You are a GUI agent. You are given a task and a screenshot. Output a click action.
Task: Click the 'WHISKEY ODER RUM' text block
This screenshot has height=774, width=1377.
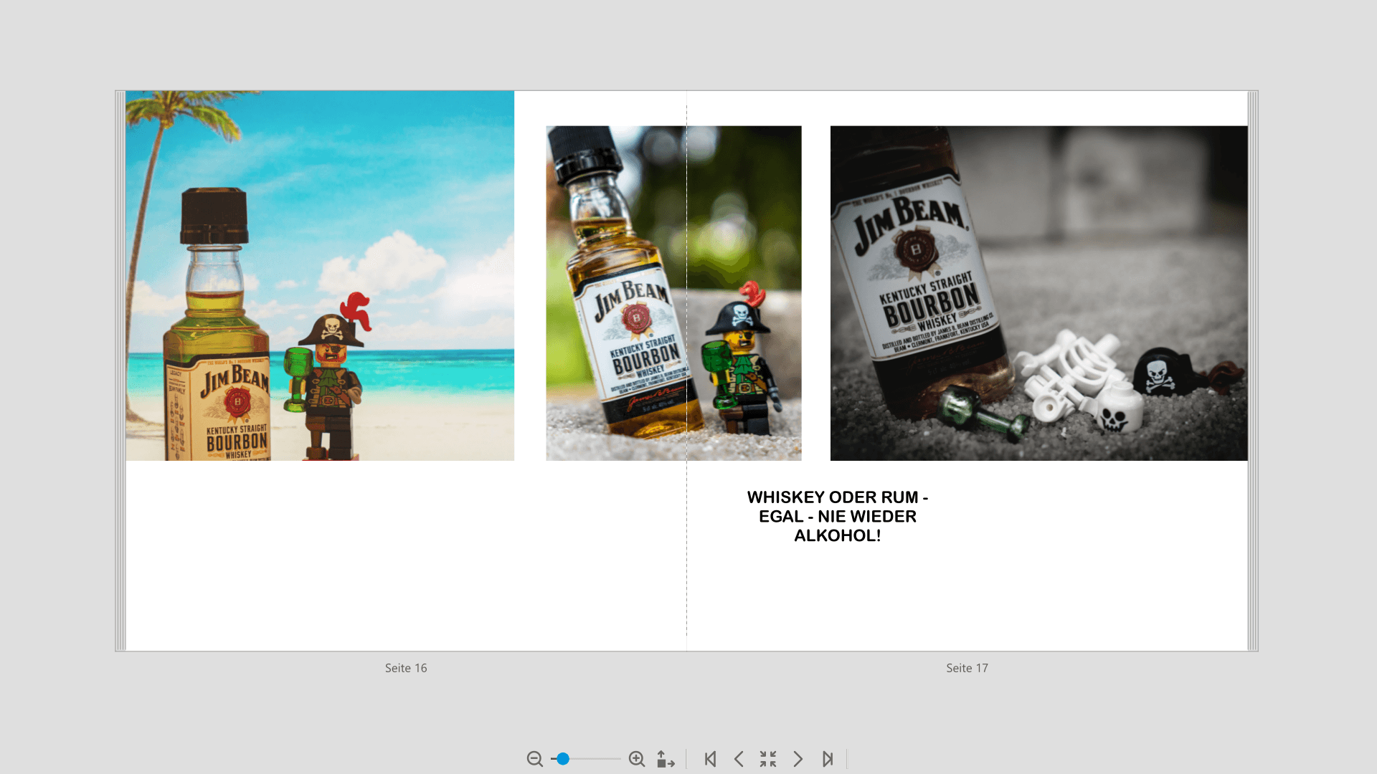pos(837,516)
